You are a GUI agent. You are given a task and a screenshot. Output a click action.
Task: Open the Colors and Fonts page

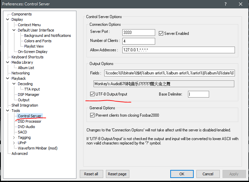[38, 41]
